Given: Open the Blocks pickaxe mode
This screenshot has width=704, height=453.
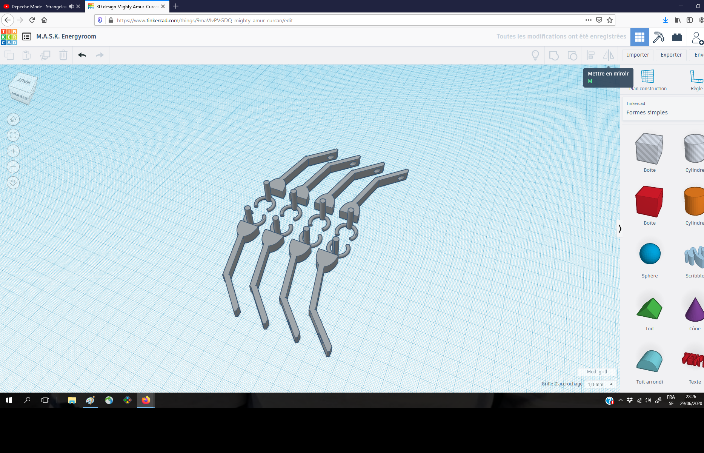Looking at the screenshot, I should click(658, 37).
